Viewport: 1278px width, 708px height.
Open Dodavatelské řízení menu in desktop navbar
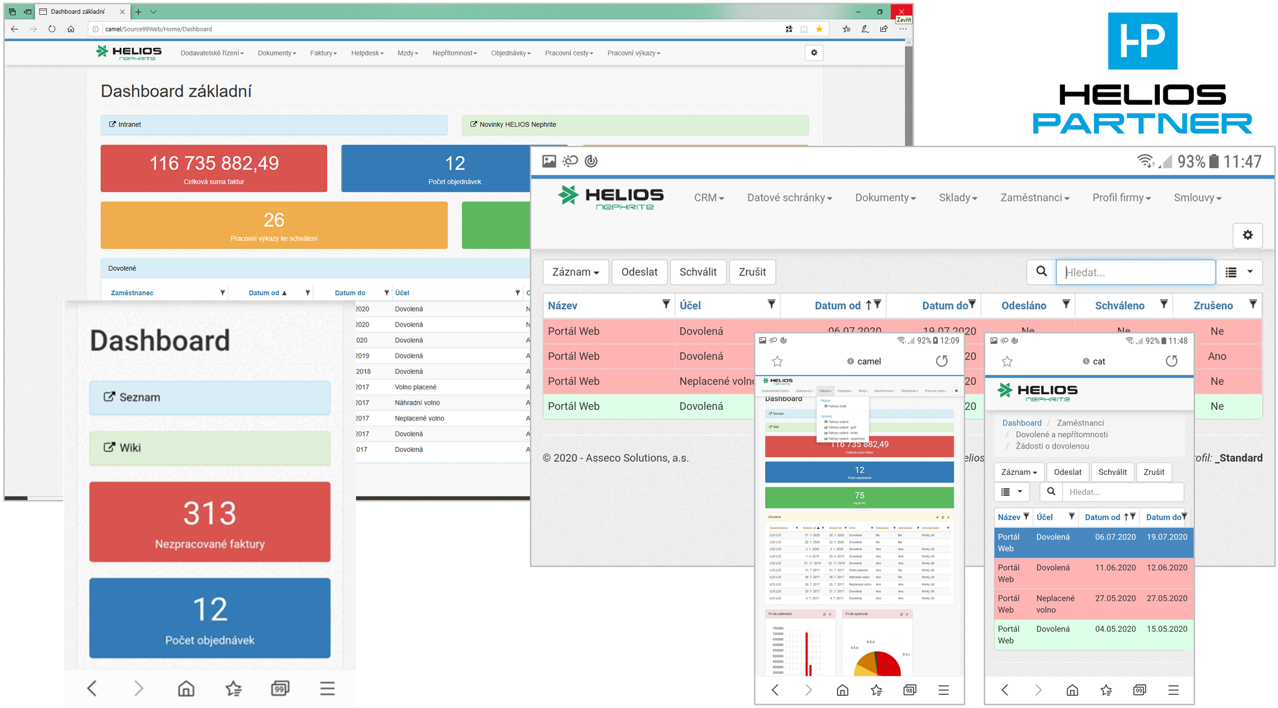(x=212, y=53)
